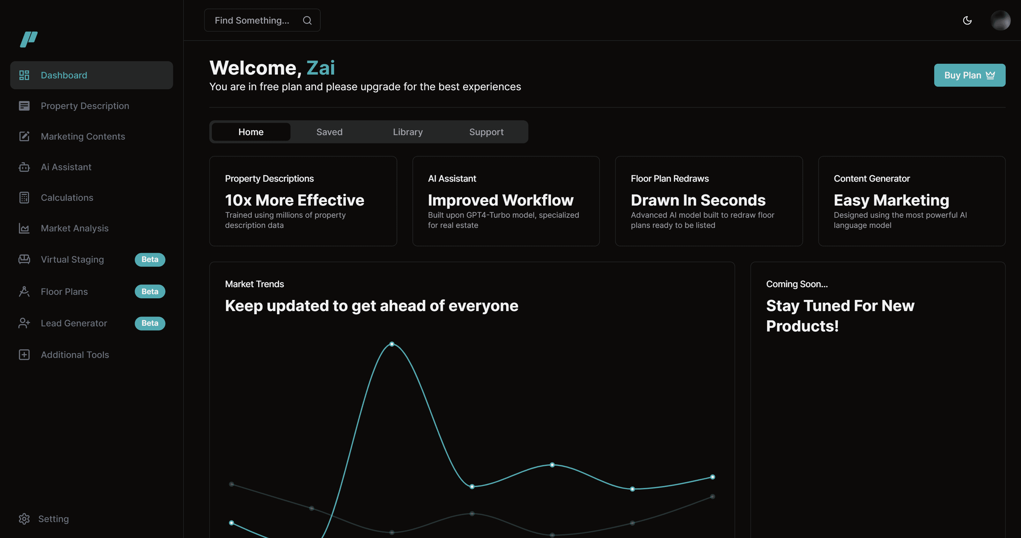The width and height of the screenshot is (1021, 538).
Task: Toggle dark mode with moon icon
Action: [967, 20]
